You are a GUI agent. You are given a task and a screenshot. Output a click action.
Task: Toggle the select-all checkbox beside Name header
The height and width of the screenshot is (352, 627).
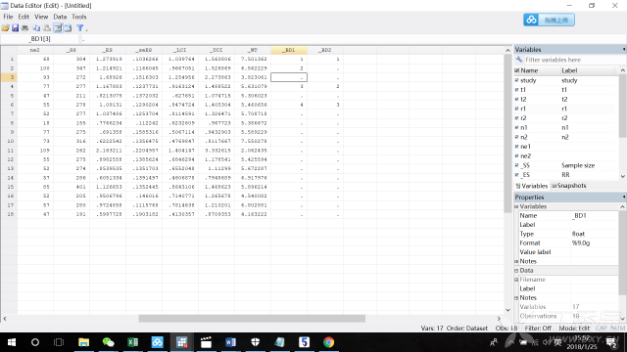click(x=516, y=70)
